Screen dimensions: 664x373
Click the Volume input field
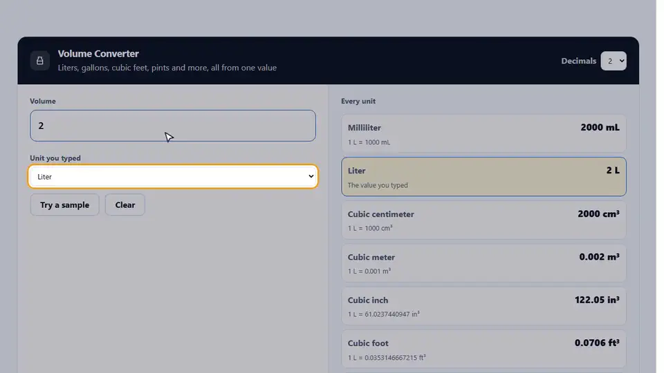point(173,126)
